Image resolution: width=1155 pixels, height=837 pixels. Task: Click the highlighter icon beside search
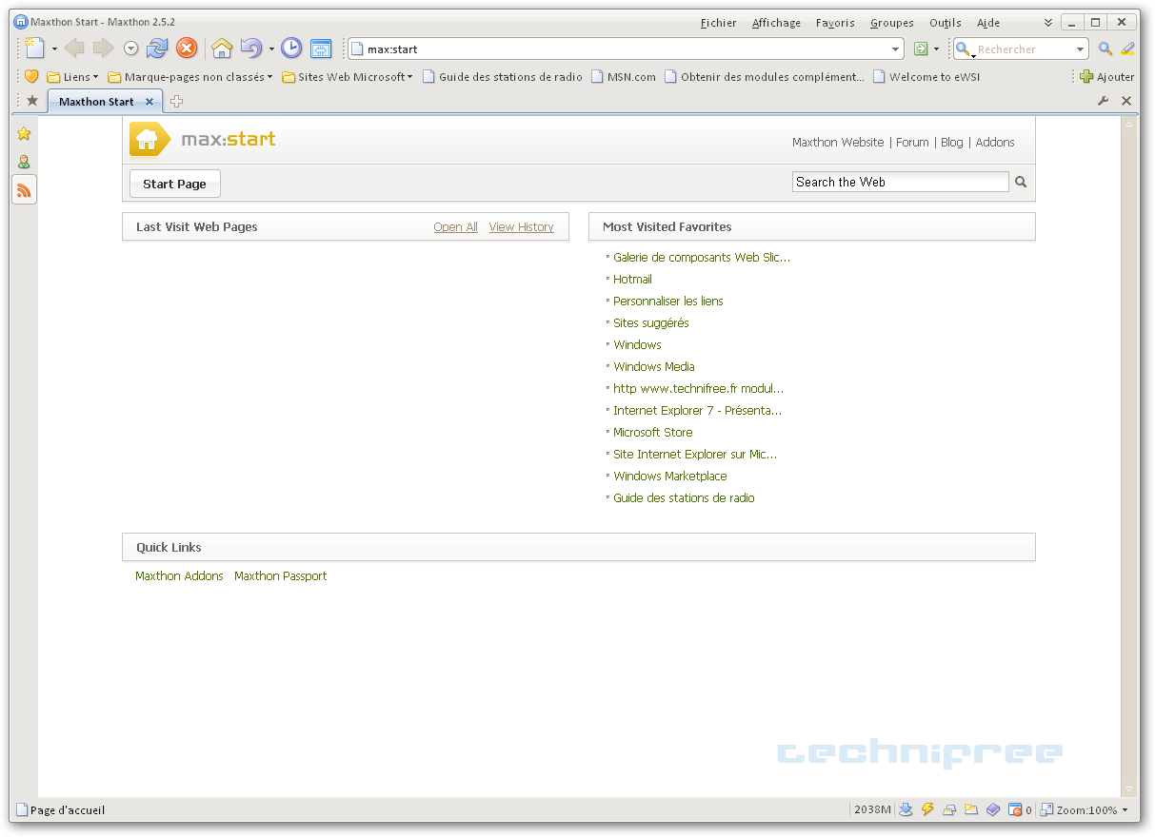(1127, 49)
